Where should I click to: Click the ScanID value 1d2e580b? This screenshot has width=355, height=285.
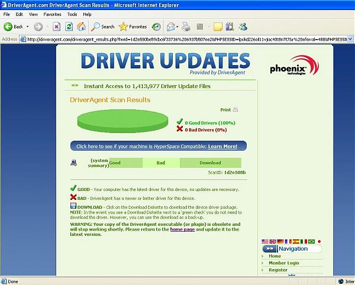click(235, 172)
